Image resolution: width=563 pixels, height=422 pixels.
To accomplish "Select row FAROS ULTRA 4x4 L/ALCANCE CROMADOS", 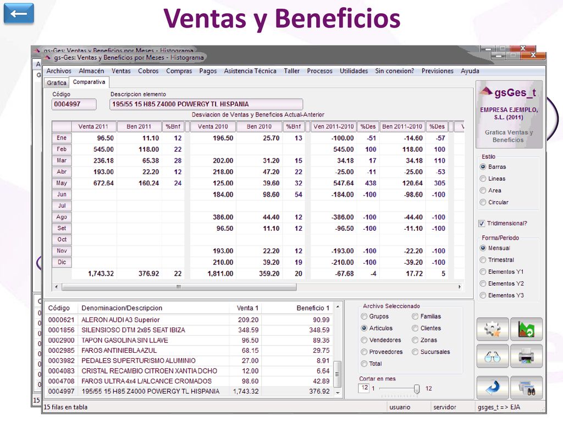I will (x=189, y=381).
